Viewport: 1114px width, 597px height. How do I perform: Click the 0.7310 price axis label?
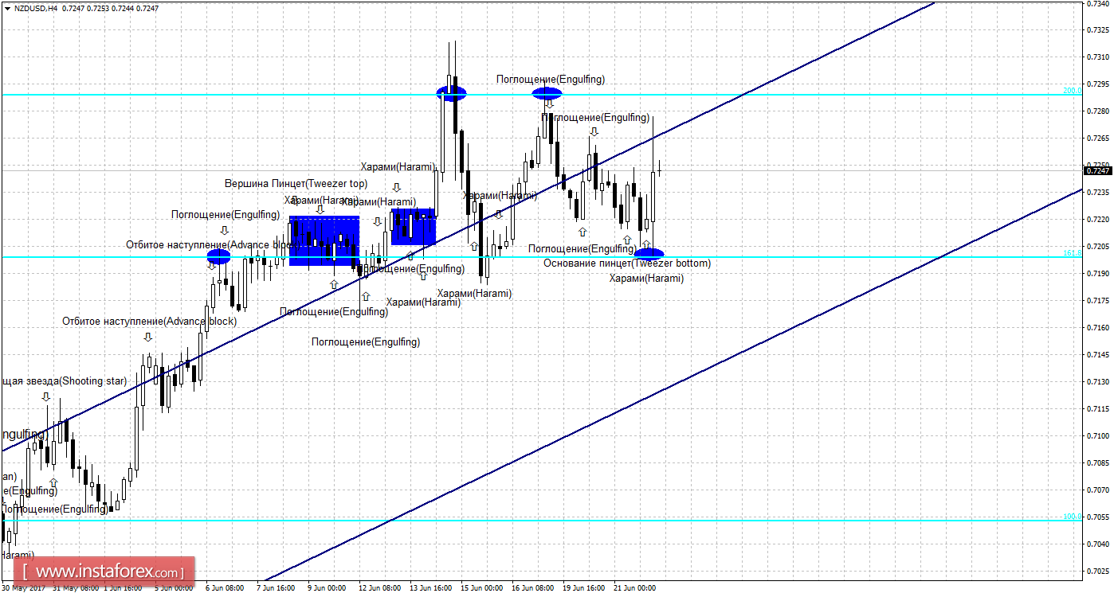(1097, 57)
